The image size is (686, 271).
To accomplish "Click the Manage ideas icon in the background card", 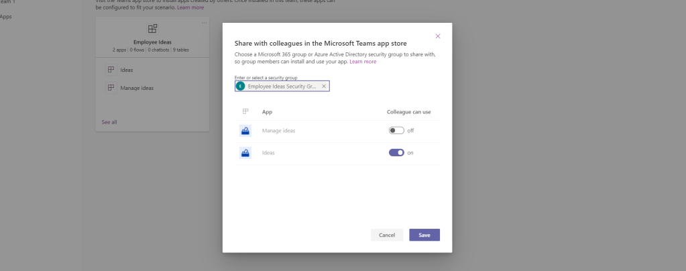I will pyautogui.click(x=111, y=88).
